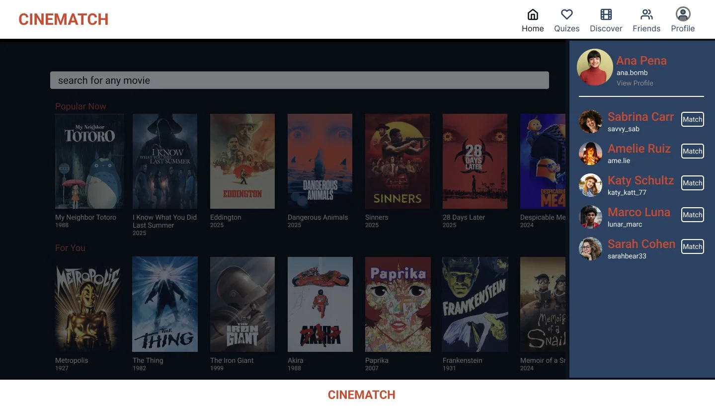Viewport: 715px width, 409px height.
Task: Click the ana.bomb username
Action: 632,73
